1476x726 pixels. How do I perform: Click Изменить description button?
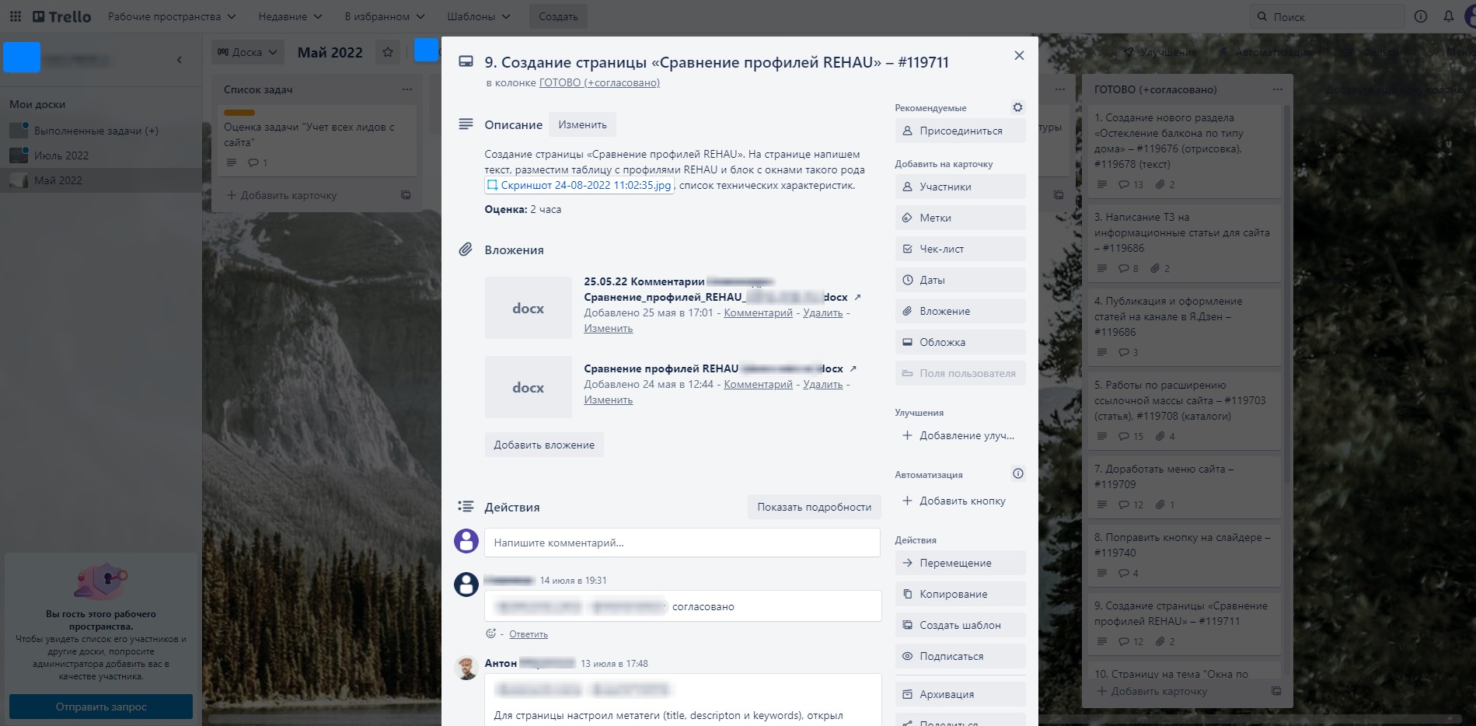(x=582, y=124)
